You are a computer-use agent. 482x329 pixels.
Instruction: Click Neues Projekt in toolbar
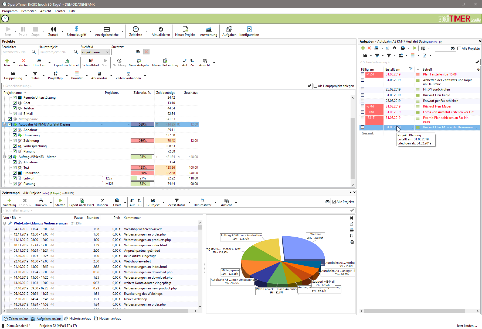[x=185, y=29]
